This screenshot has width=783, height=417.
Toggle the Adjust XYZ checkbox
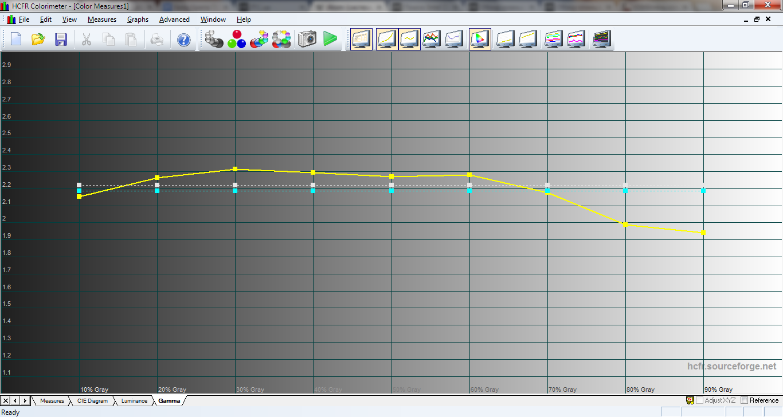(x=699, y=400)
